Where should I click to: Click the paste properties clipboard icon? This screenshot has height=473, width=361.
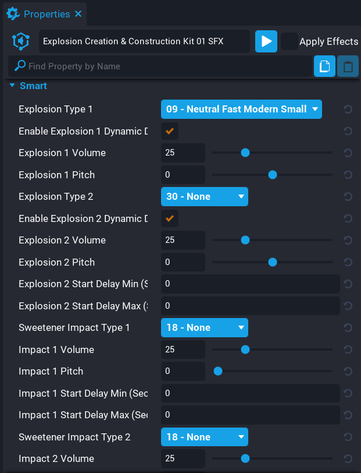(x=348, y=66)
